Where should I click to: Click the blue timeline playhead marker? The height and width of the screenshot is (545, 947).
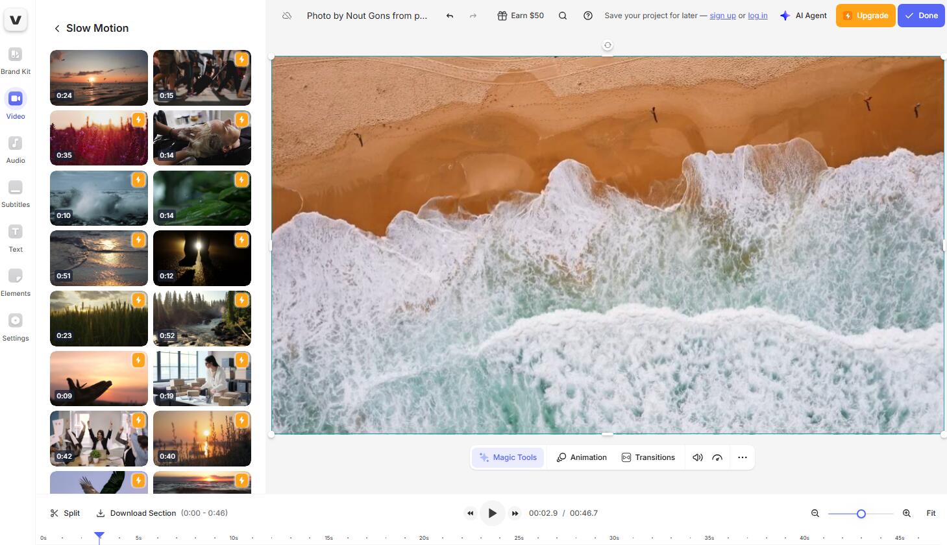pos(99,536)
